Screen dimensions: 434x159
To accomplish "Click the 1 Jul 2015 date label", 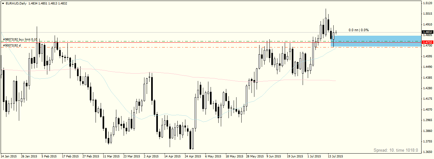I will [314, 156].
